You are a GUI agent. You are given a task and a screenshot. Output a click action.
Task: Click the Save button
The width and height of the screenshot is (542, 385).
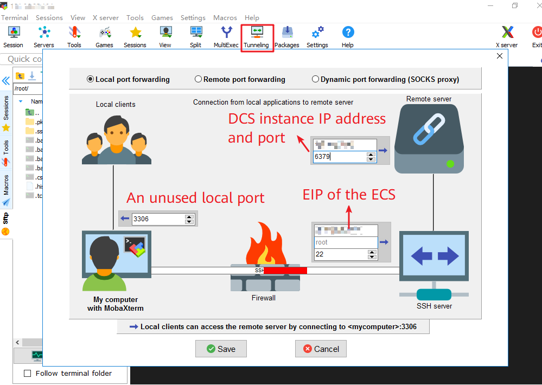click(221, 349)
